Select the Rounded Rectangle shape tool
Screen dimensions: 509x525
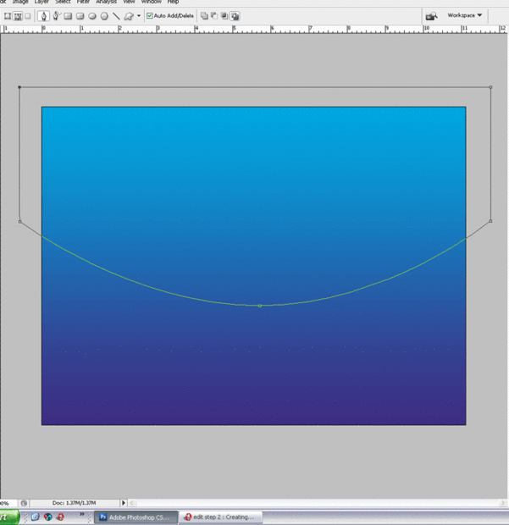pyautogui.click(x=80, y=16)
